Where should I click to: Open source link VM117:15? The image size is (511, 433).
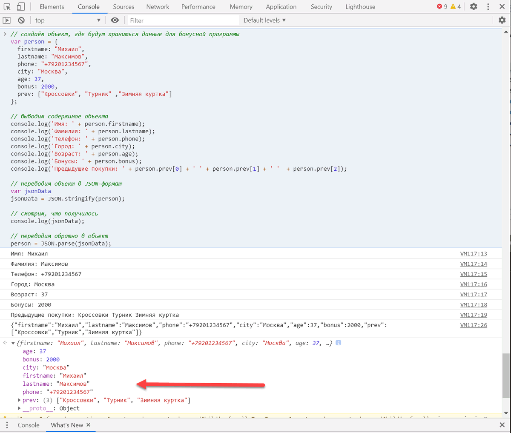click(474, 274)
